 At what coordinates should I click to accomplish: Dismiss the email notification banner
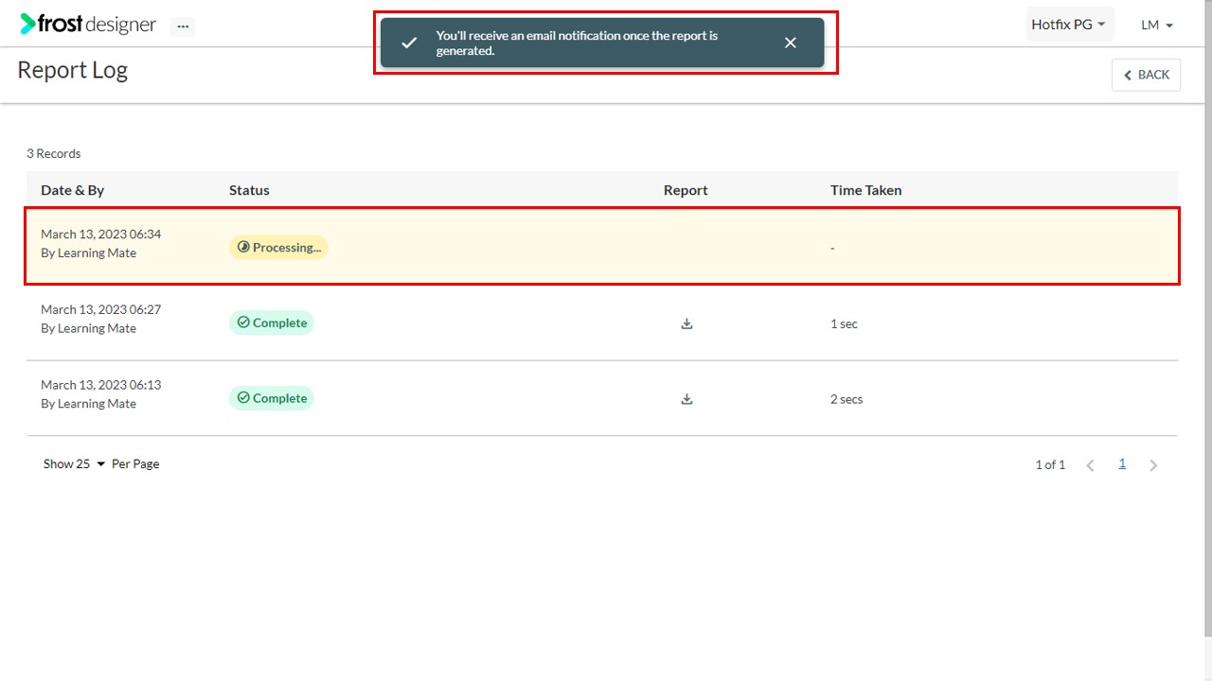791,43
